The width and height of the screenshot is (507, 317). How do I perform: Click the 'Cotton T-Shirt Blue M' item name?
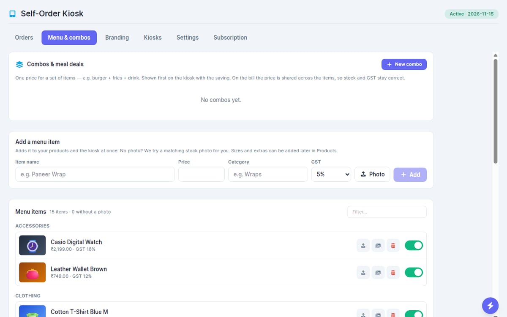79,312
